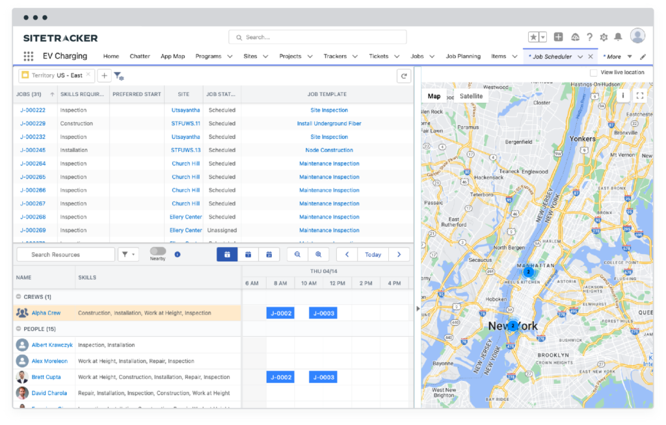
Task: Expand the Sites menu chevron
Action: point(265,57)
